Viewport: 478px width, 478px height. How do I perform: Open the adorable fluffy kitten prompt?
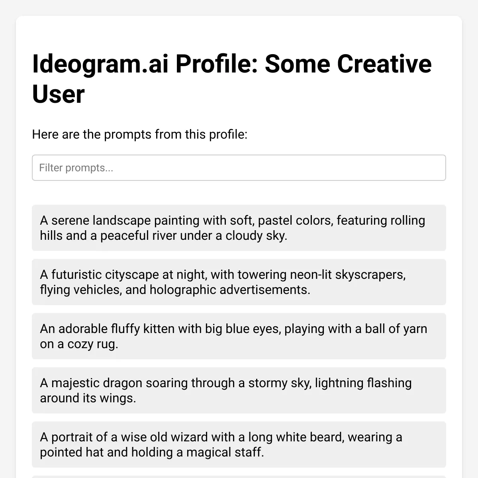coord(239,336)
